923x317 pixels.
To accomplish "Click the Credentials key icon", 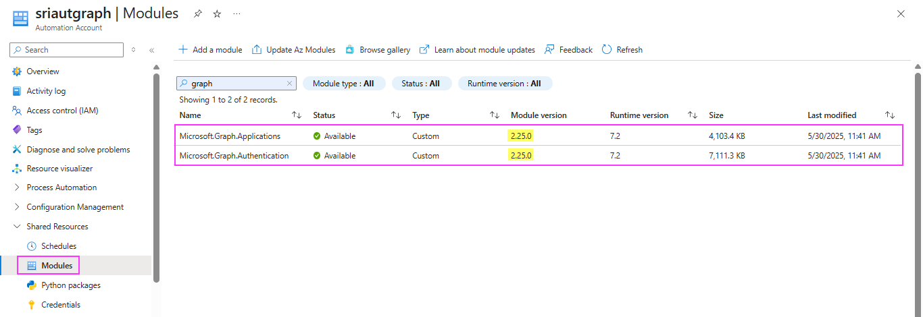I will click(32, 305).
